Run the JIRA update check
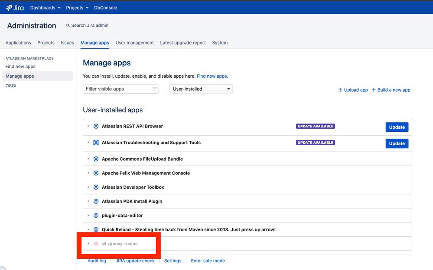This screenshot has width=433, height=270. pos(135,260)
